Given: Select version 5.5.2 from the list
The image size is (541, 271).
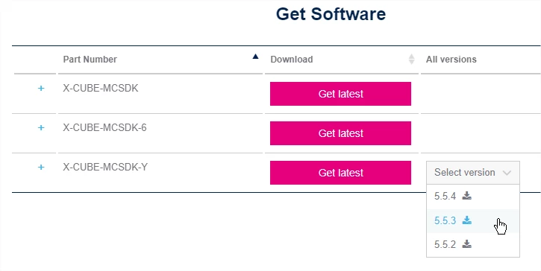Looking at the screenshot, I should 473,244.
